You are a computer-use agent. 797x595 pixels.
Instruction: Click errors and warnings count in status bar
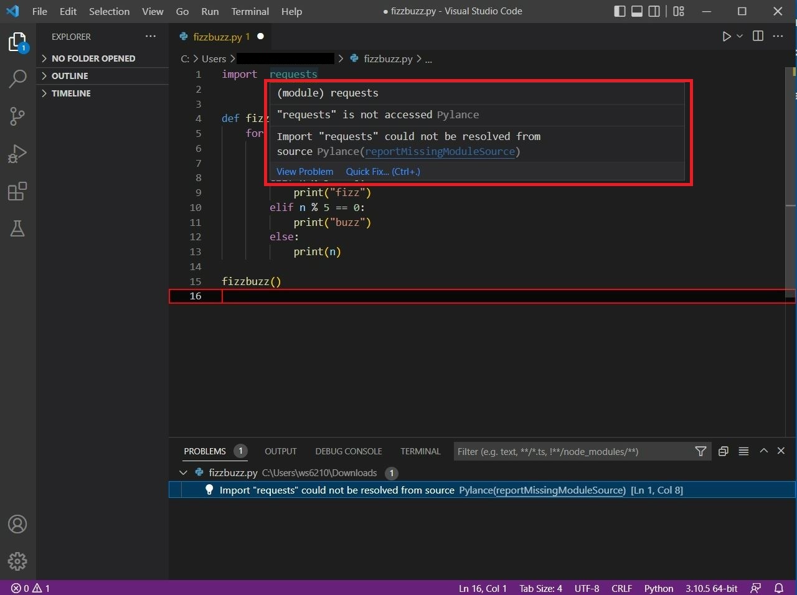tap(31, 588)
